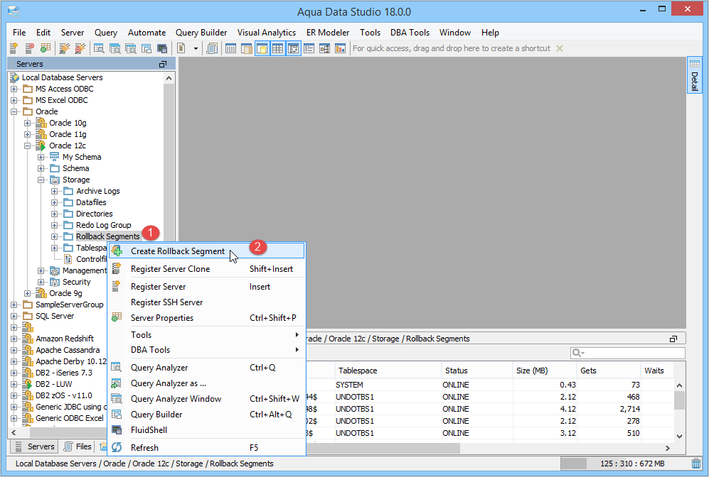Open the DBA Tools submenu in context menu

pos(207,350)
